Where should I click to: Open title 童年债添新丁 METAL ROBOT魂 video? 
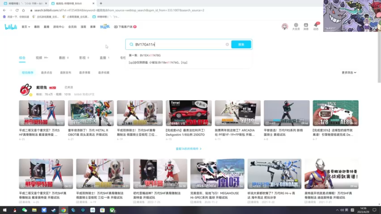[x=89, y=133]
